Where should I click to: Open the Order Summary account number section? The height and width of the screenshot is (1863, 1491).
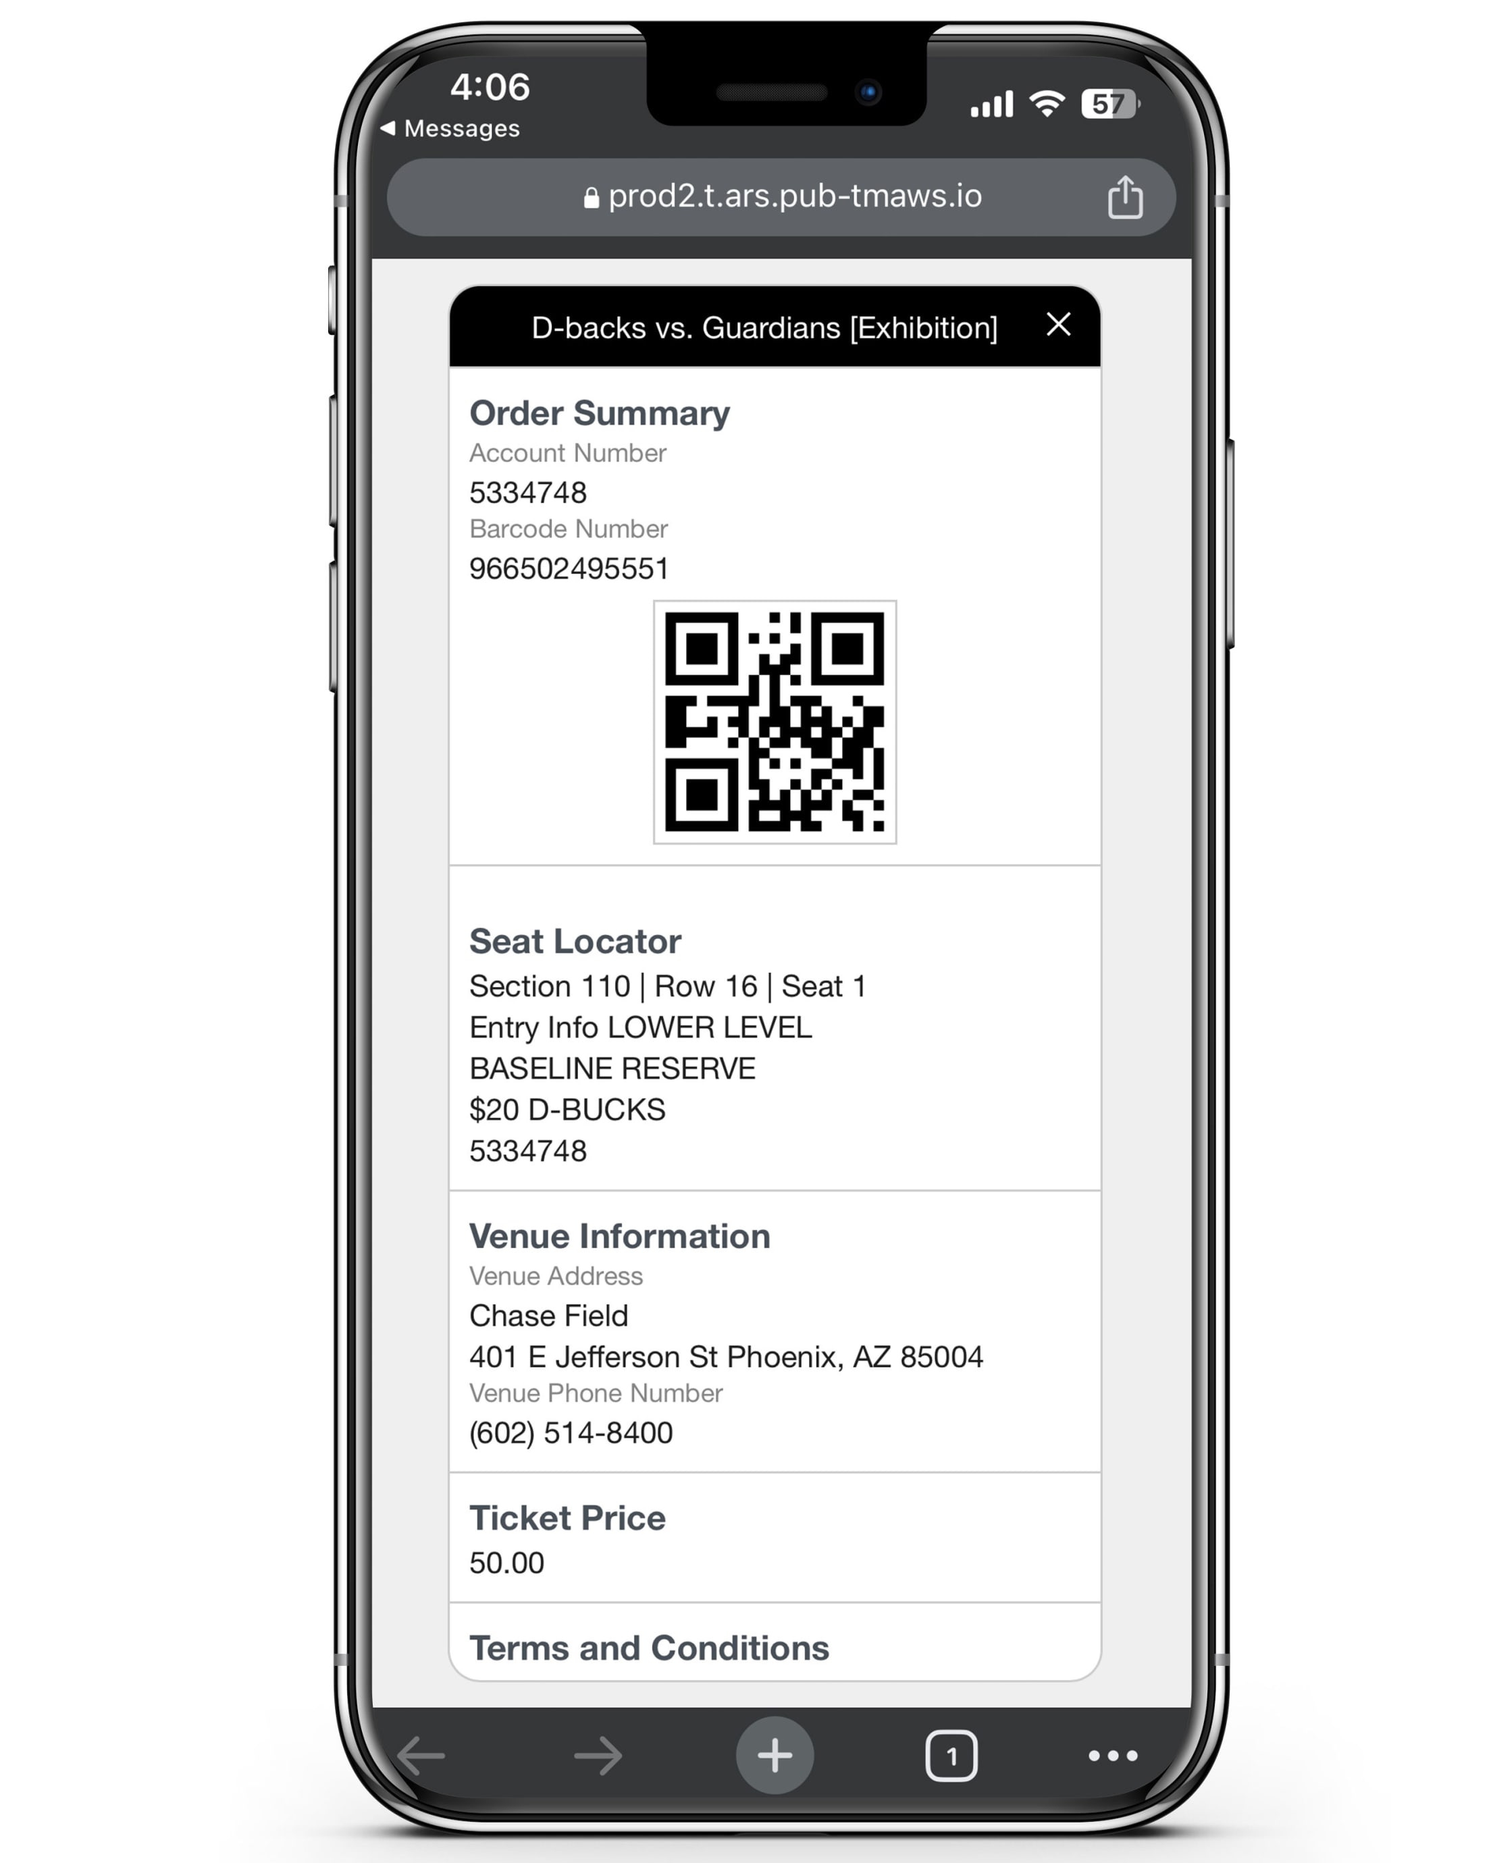point(571,453)
